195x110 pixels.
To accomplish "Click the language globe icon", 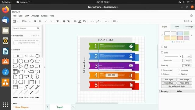I will [191, 16].
